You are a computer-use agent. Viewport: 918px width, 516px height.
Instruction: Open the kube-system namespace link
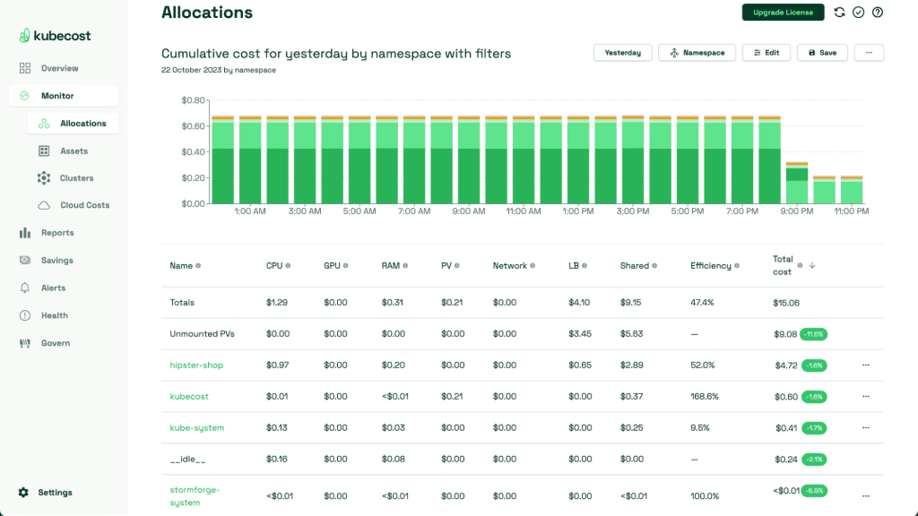pyautogui.click(x=196, y=428)
